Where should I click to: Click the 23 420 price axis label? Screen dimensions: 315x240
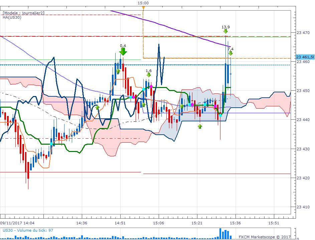pos(303,178)
